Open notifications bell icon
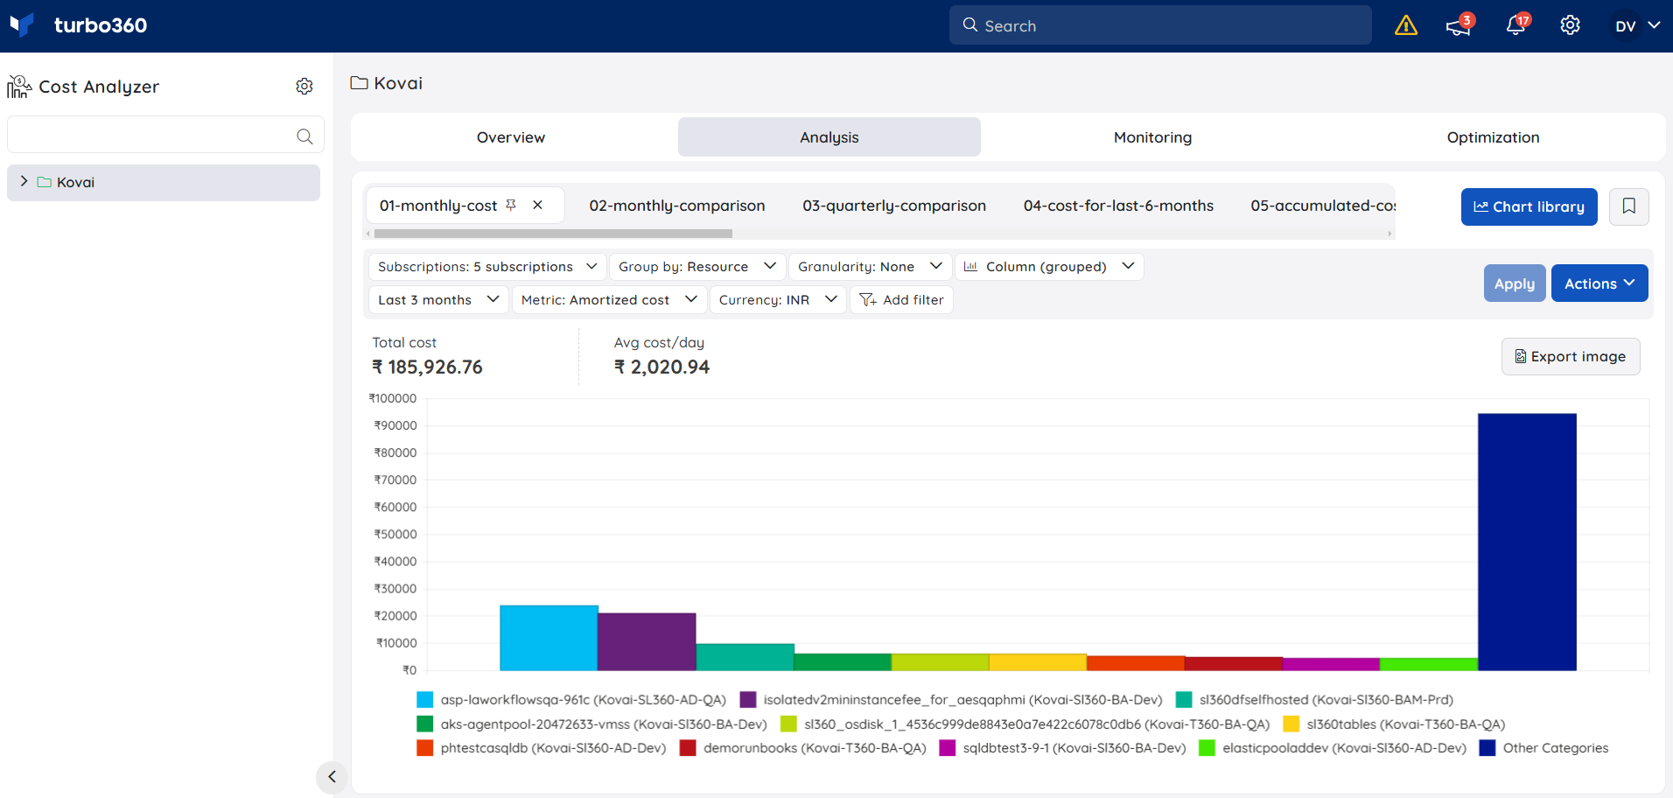 [1516, 25]
